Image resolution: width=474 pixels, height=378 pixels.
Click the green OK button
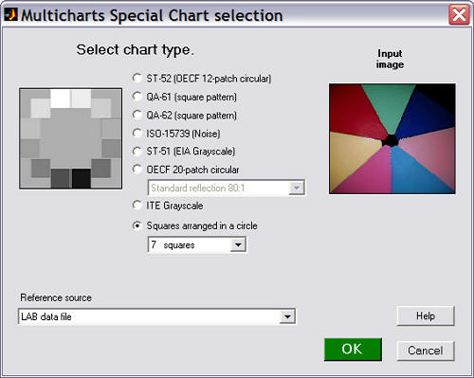(x=353, y=350)
